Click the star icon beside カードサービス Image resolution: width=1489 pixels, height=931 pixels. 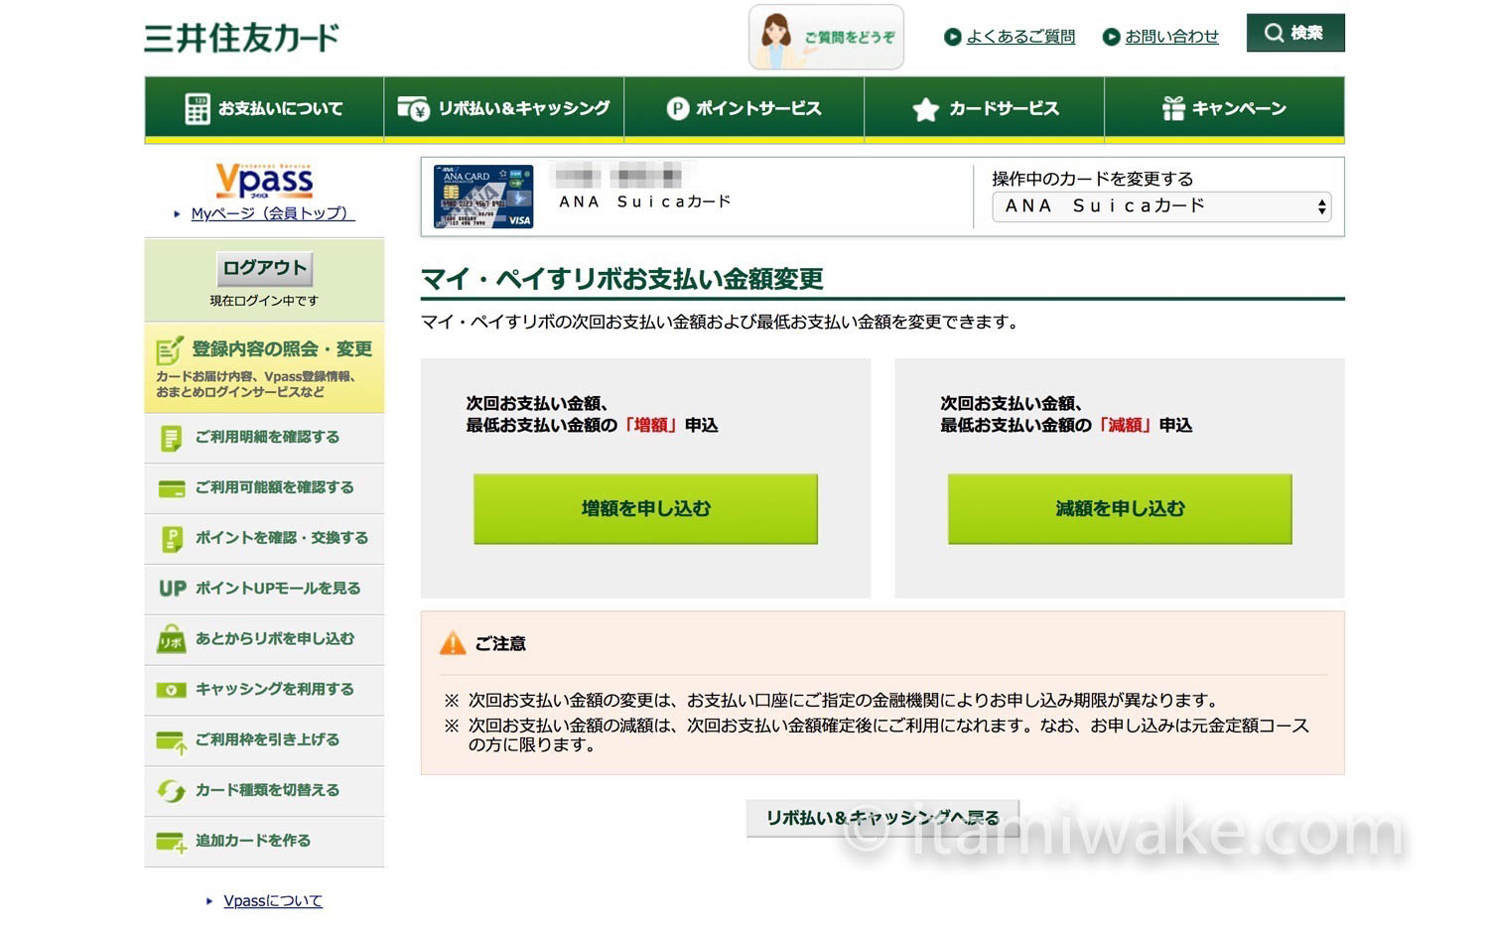tap(925, 109)
